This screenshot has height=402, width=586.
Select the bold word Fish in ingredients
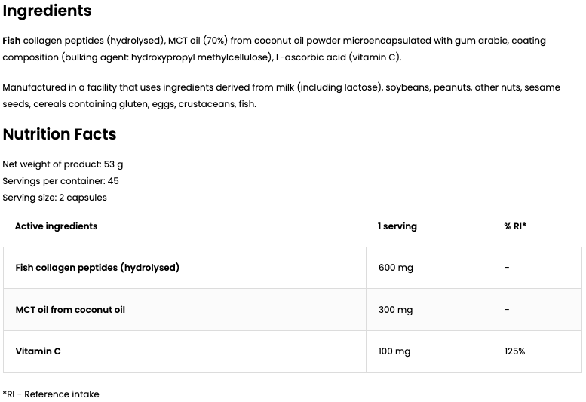tap(11, 41)
